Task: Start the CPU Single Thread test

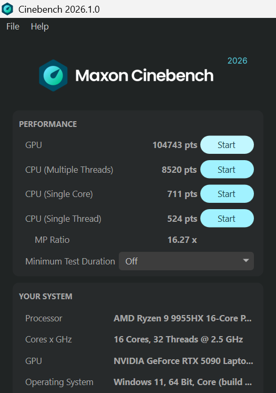Action: click(x=227, y=219)
